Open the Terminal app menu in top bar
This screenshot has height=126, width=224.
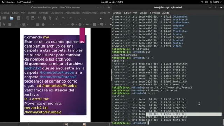click(x=26, y=2)
